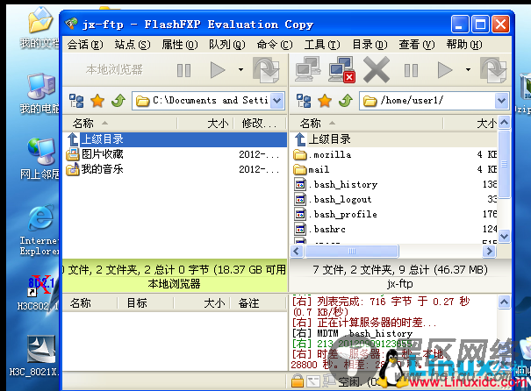Open 我的电脑 desktop icon
This screenshot has height=391, width=531.
point(39,93)
